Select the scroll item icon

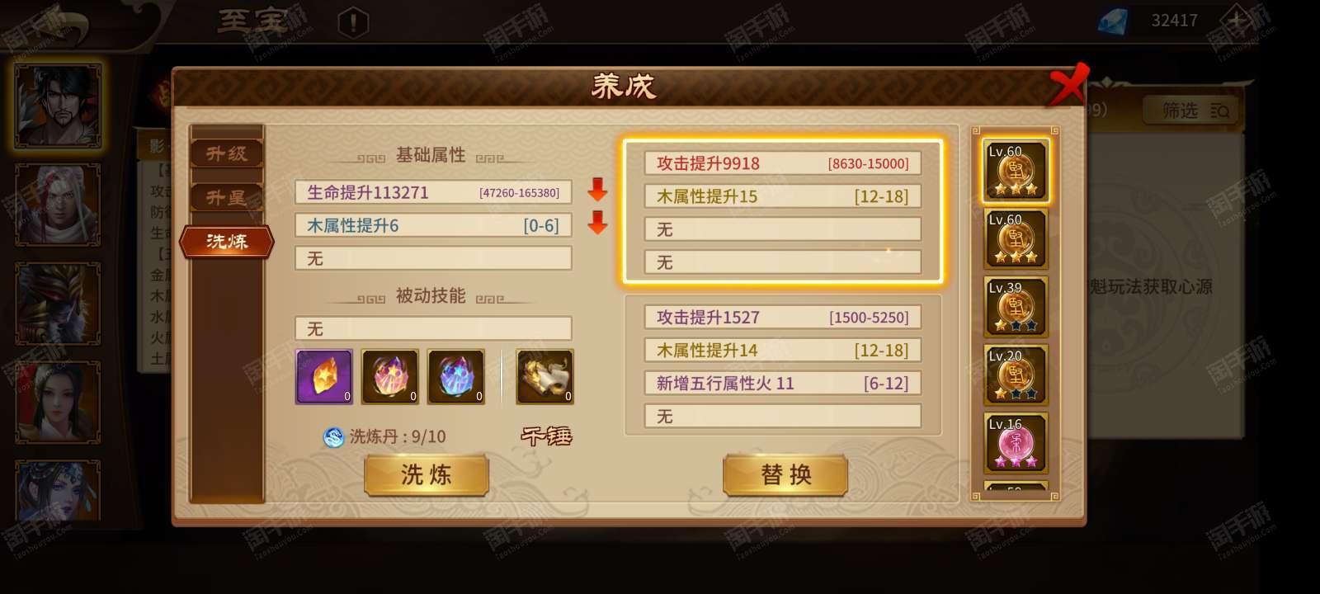coord(544,376)
